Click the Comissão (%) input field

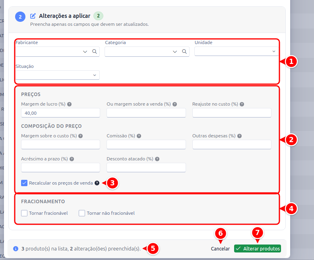(146, 144)
